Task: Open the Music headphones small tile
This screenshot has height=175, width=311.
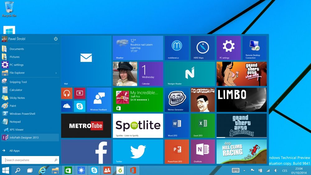Action: [x=67, y=93]
